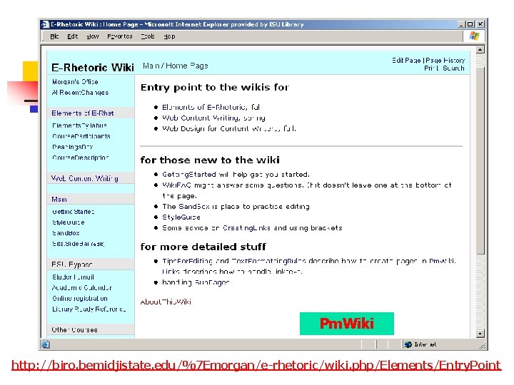Click the Page History link
Screen dimensions: 514x385
(445, 61)
